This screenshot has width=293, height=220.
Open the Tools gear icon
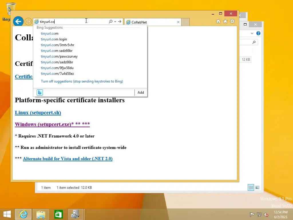tap(232, 21)
